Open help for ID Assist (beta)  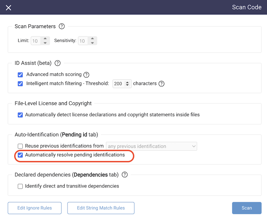point(58,63)
